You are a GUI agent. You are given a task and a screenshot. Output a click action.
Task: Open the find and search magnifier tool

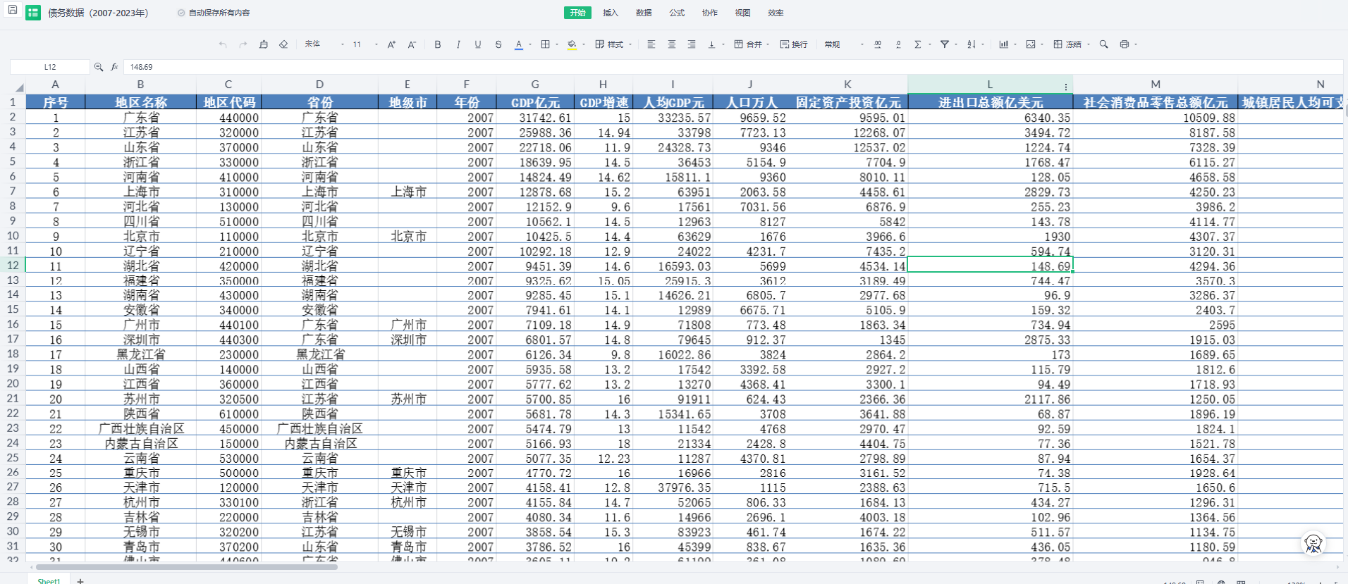pyautogui.click(x=1104, y=44)
